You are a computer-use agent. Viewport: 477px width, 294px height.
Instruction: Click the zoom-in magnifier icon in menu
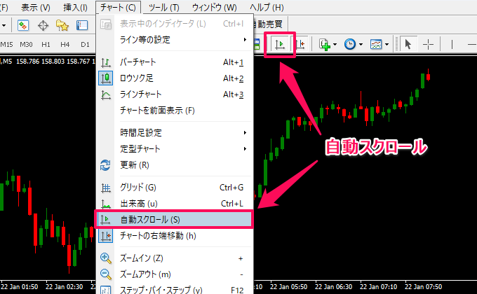click(x=105, y=258)
